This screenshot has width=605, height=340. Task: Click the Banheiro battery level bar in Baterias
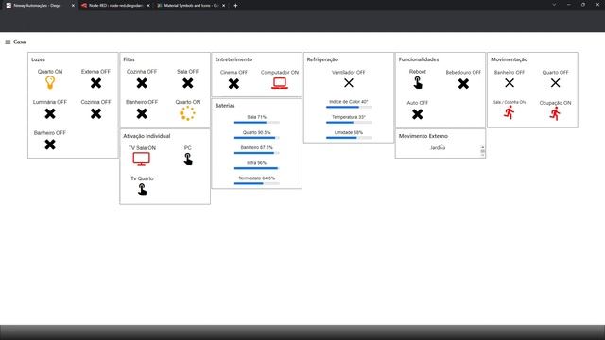coord(256,153)
